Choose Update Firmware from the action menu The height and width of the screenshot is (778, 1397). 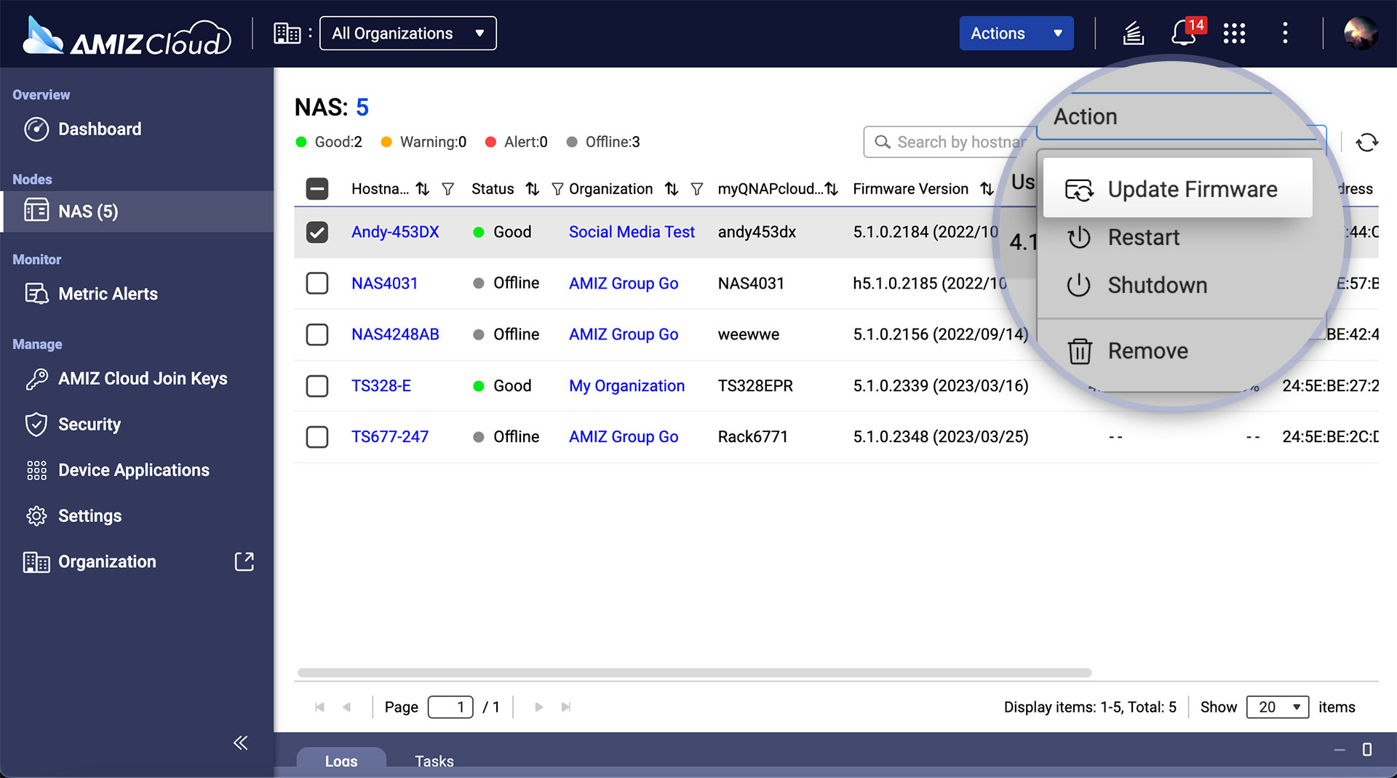coord(1192,188)
